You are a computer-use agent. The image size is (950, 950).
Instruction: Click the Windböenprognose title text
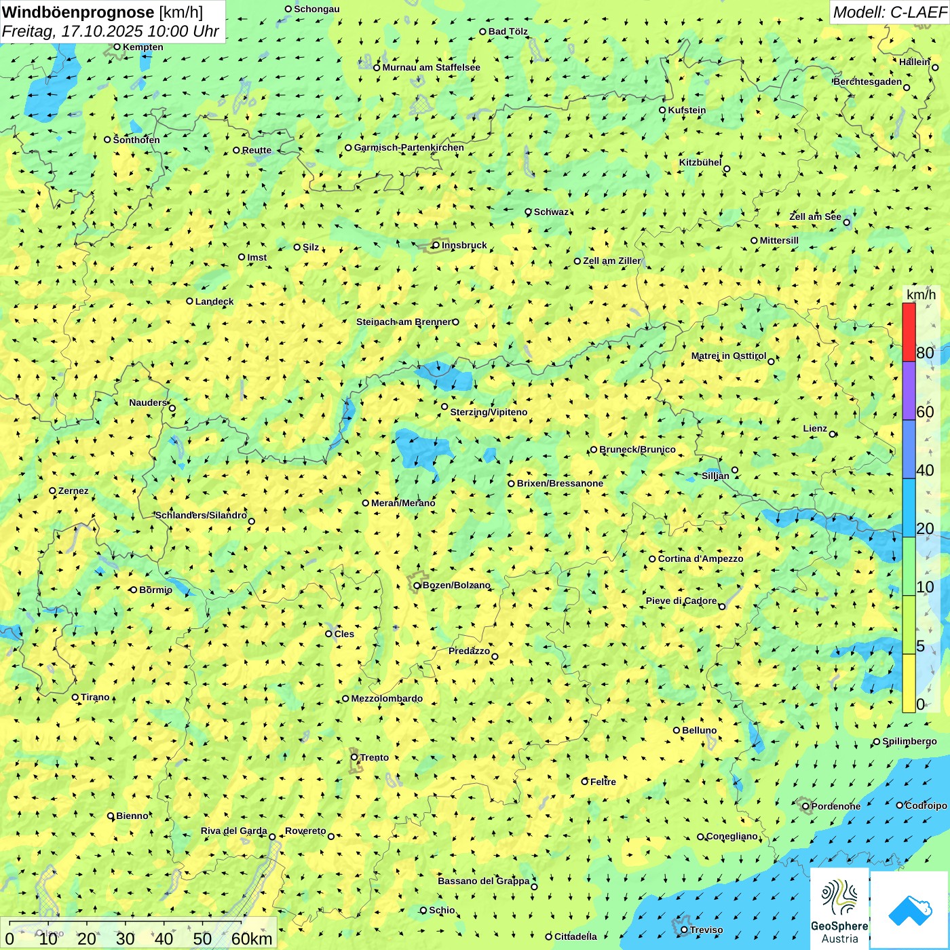coord(78,12)
